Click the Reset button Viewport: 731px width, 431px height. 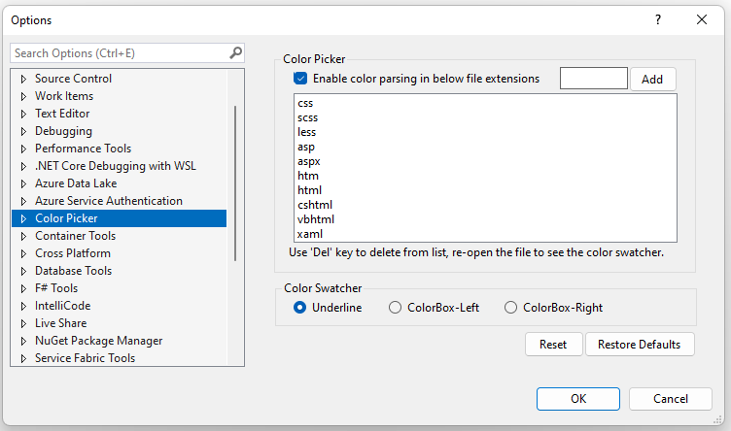click(553, 345)
